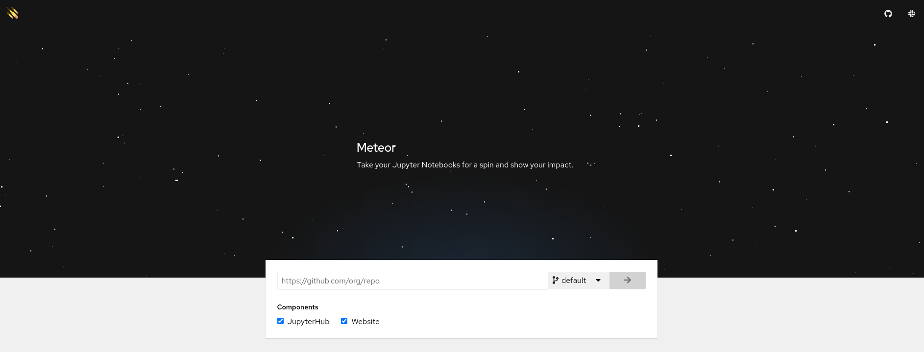
Task: Uncheck the Website checkbox
Action: pos(344,321)
